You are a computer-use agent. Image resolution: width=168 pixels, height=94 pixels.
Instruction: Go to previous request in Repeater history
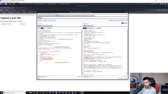click(50, 20)
